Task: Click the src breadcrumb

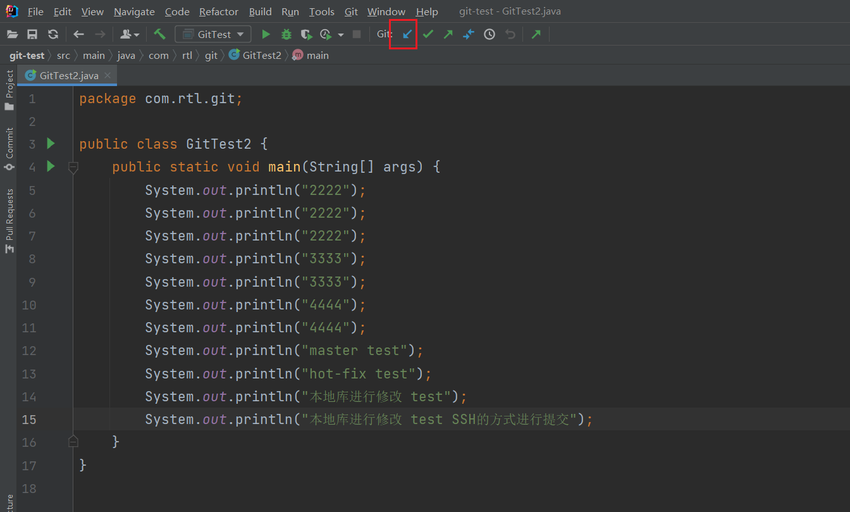Action: tap(63, 56)
